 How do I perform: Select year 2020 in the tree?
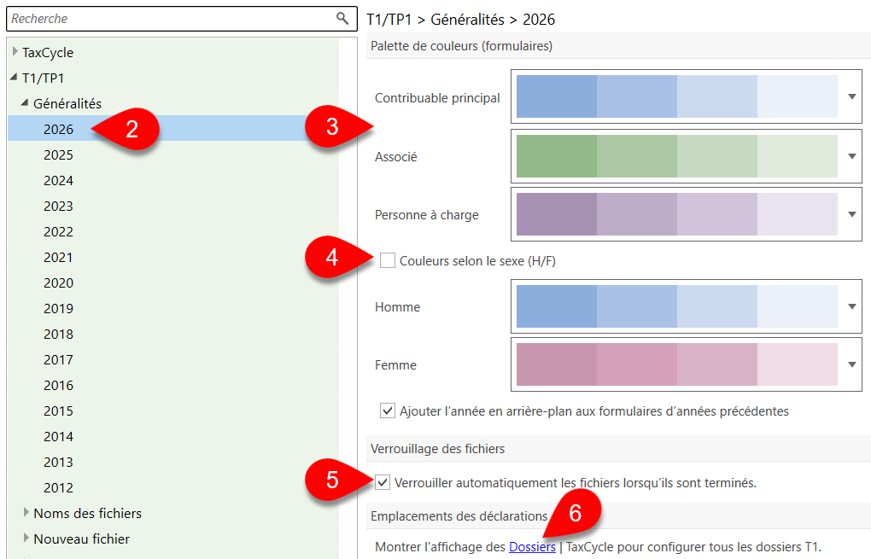tap(58, 282)
